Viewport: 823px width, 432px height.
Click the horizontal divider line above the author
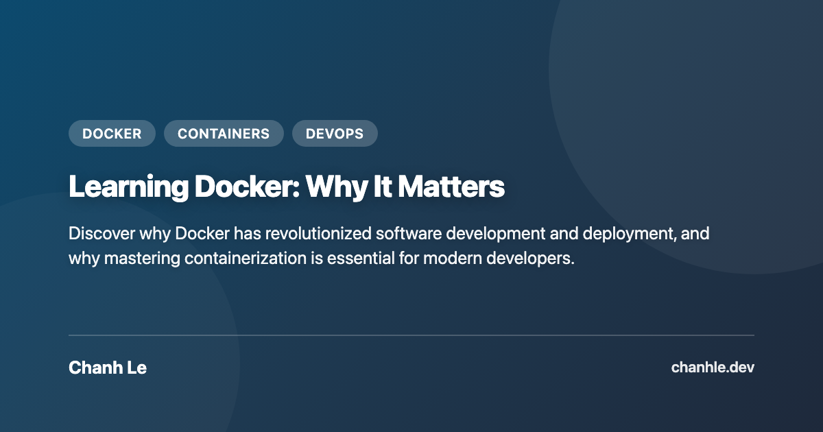click(411, 335)
